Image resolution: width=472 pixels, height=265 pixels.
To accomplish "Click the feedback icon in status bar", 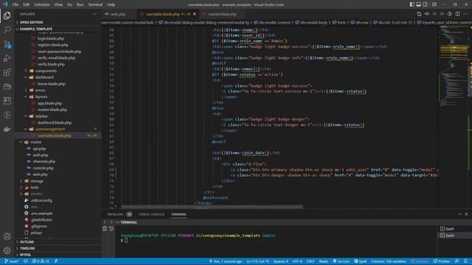I will coord(457,261).
